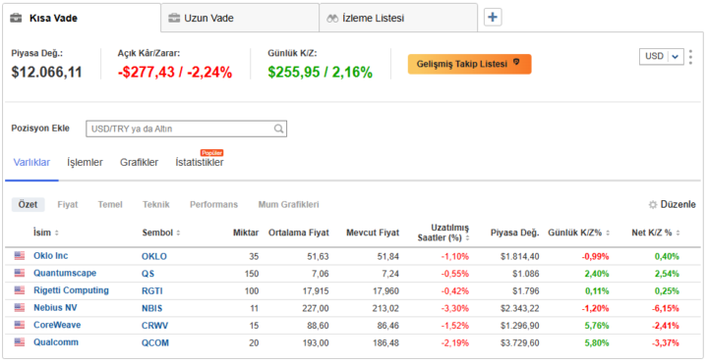Open the USD currency dropdown
This screenshot has height=364, width=708.
click(662, 56)
